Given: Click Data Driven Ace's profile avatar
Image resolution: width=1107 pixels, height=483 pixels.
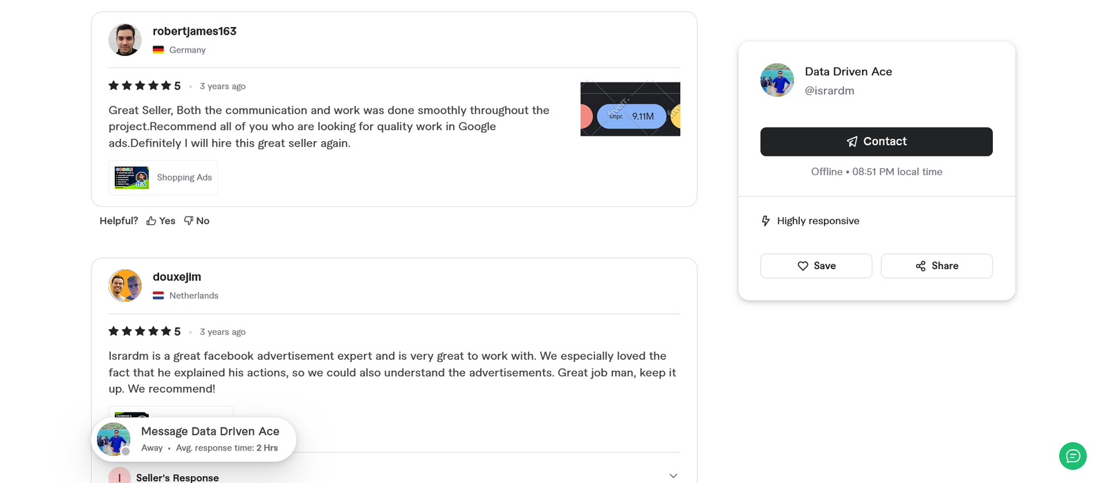Looking at the screenshot, I should [x=776, y=80].
